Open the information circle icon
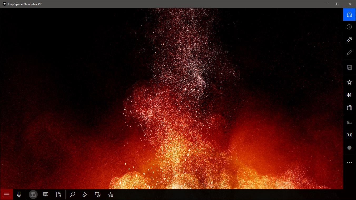This screenshot has width=356, height=200. pos(349,27)
